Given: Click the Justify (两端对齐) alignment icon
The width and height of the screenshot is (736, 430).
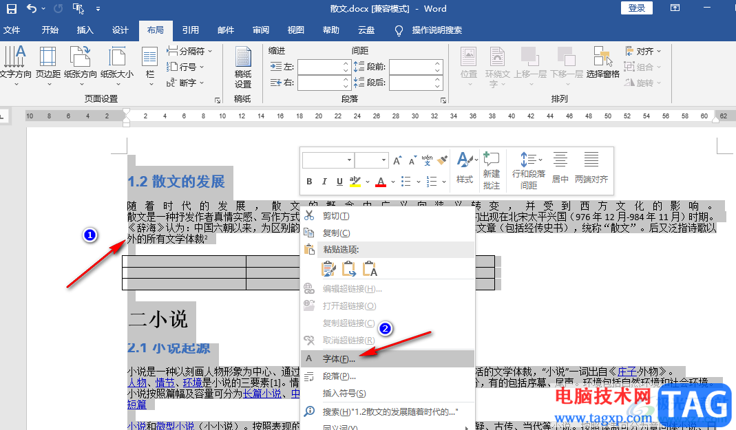Looking at the screenshot, I should (x=591, y=167).
